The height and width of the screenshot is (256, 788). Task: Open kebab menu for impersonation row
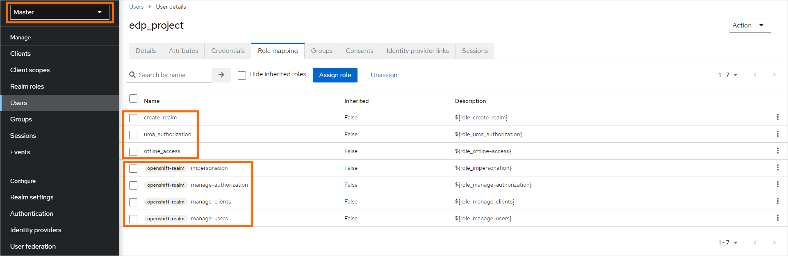click(777, 168)
